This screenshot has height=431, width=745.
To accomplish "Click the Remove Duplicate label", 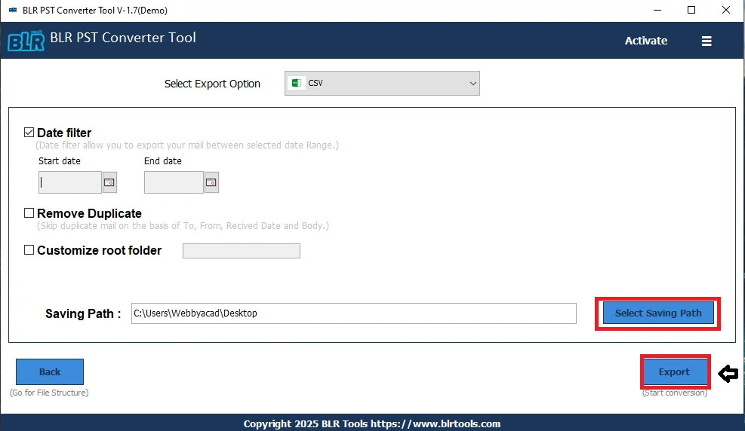I will 89,213.
